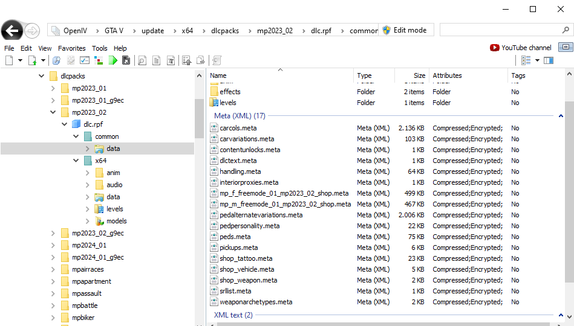Image resolution: width=574 pixels, height=326 pixels.
Task: Click the forward navigation arrow
Action: click(32, 31)
